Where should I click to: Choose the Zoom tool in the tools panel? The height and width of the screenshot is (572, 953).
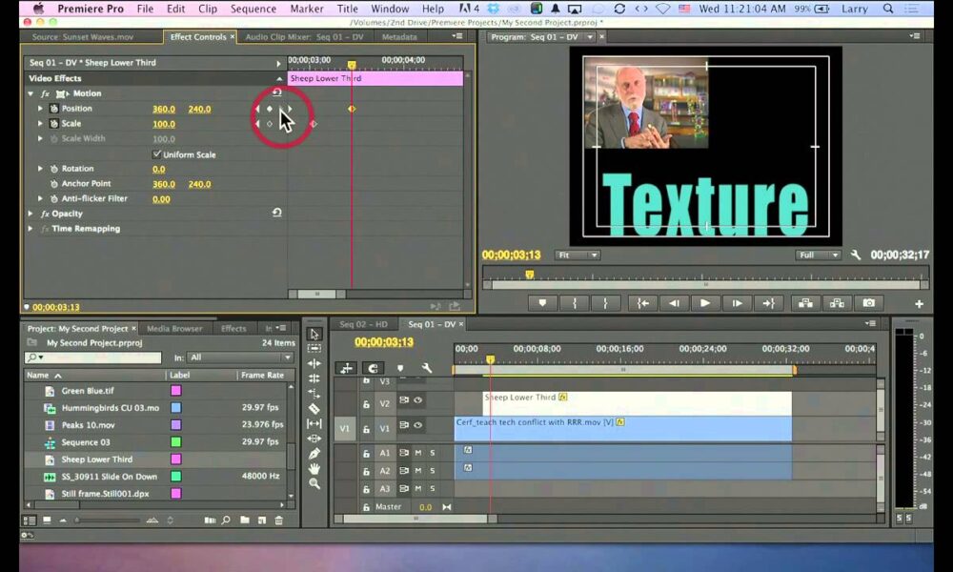click(314, 484)
